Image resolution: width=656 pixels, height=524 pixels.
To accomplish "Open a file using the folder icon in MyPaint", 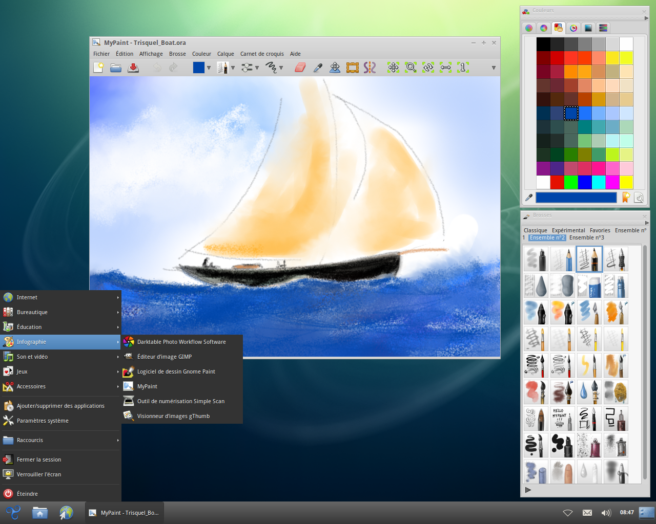I will point(116,68).
